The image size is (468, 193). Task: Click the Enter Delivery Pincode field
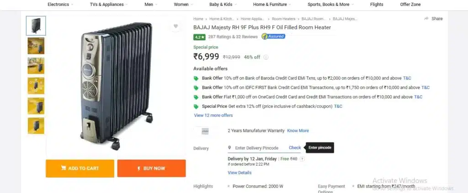pyautogui.click(x=257, y=148)
